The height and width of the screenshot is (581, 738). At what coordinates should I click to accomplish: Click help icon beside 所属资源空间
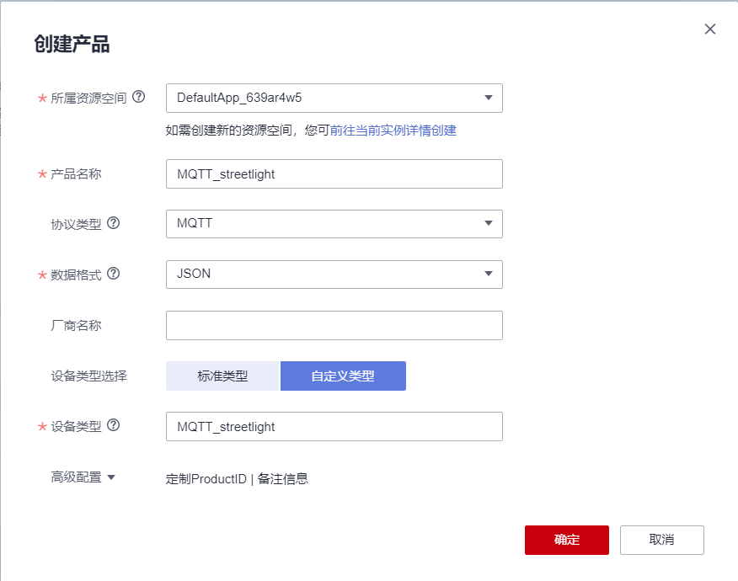click(139, 97)
